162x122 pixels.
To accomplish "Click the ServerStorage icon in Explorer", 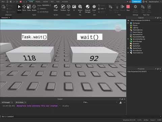I will pyautogui.click(x=131, y=41).
